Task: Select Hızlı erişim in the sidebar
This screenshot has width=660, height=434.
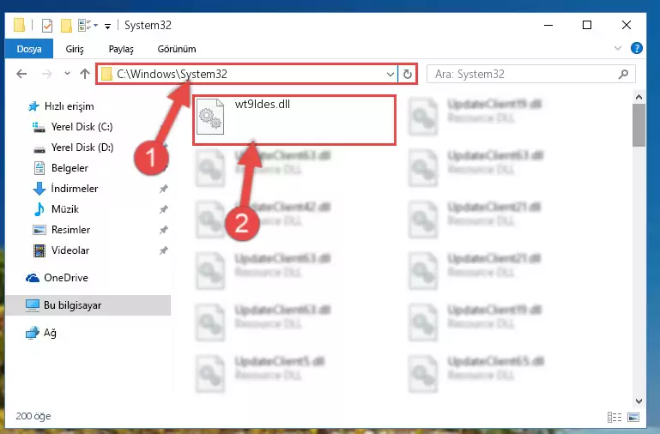Action: 61,106
